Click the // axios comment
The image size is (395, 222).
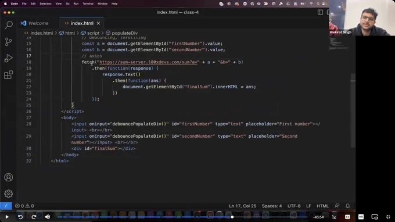point(92,56)
